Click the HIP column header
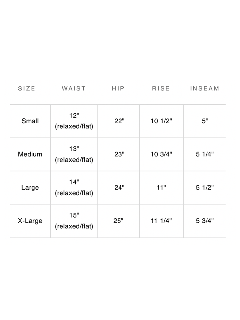The image size is (240, 320). 118,88
